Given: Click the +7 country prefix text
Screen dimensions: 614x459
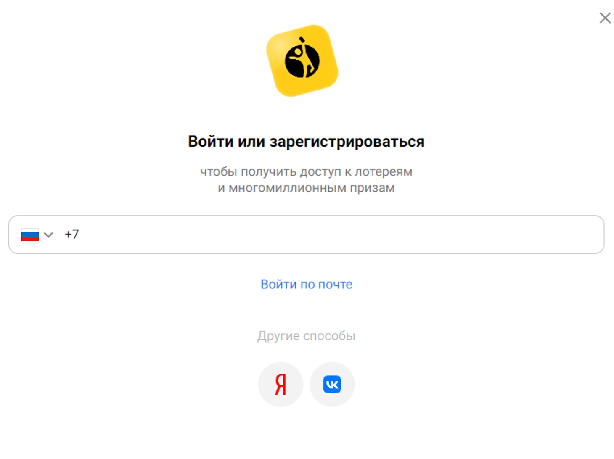Looking at the screenshot, I should click(x=71, y=234).
